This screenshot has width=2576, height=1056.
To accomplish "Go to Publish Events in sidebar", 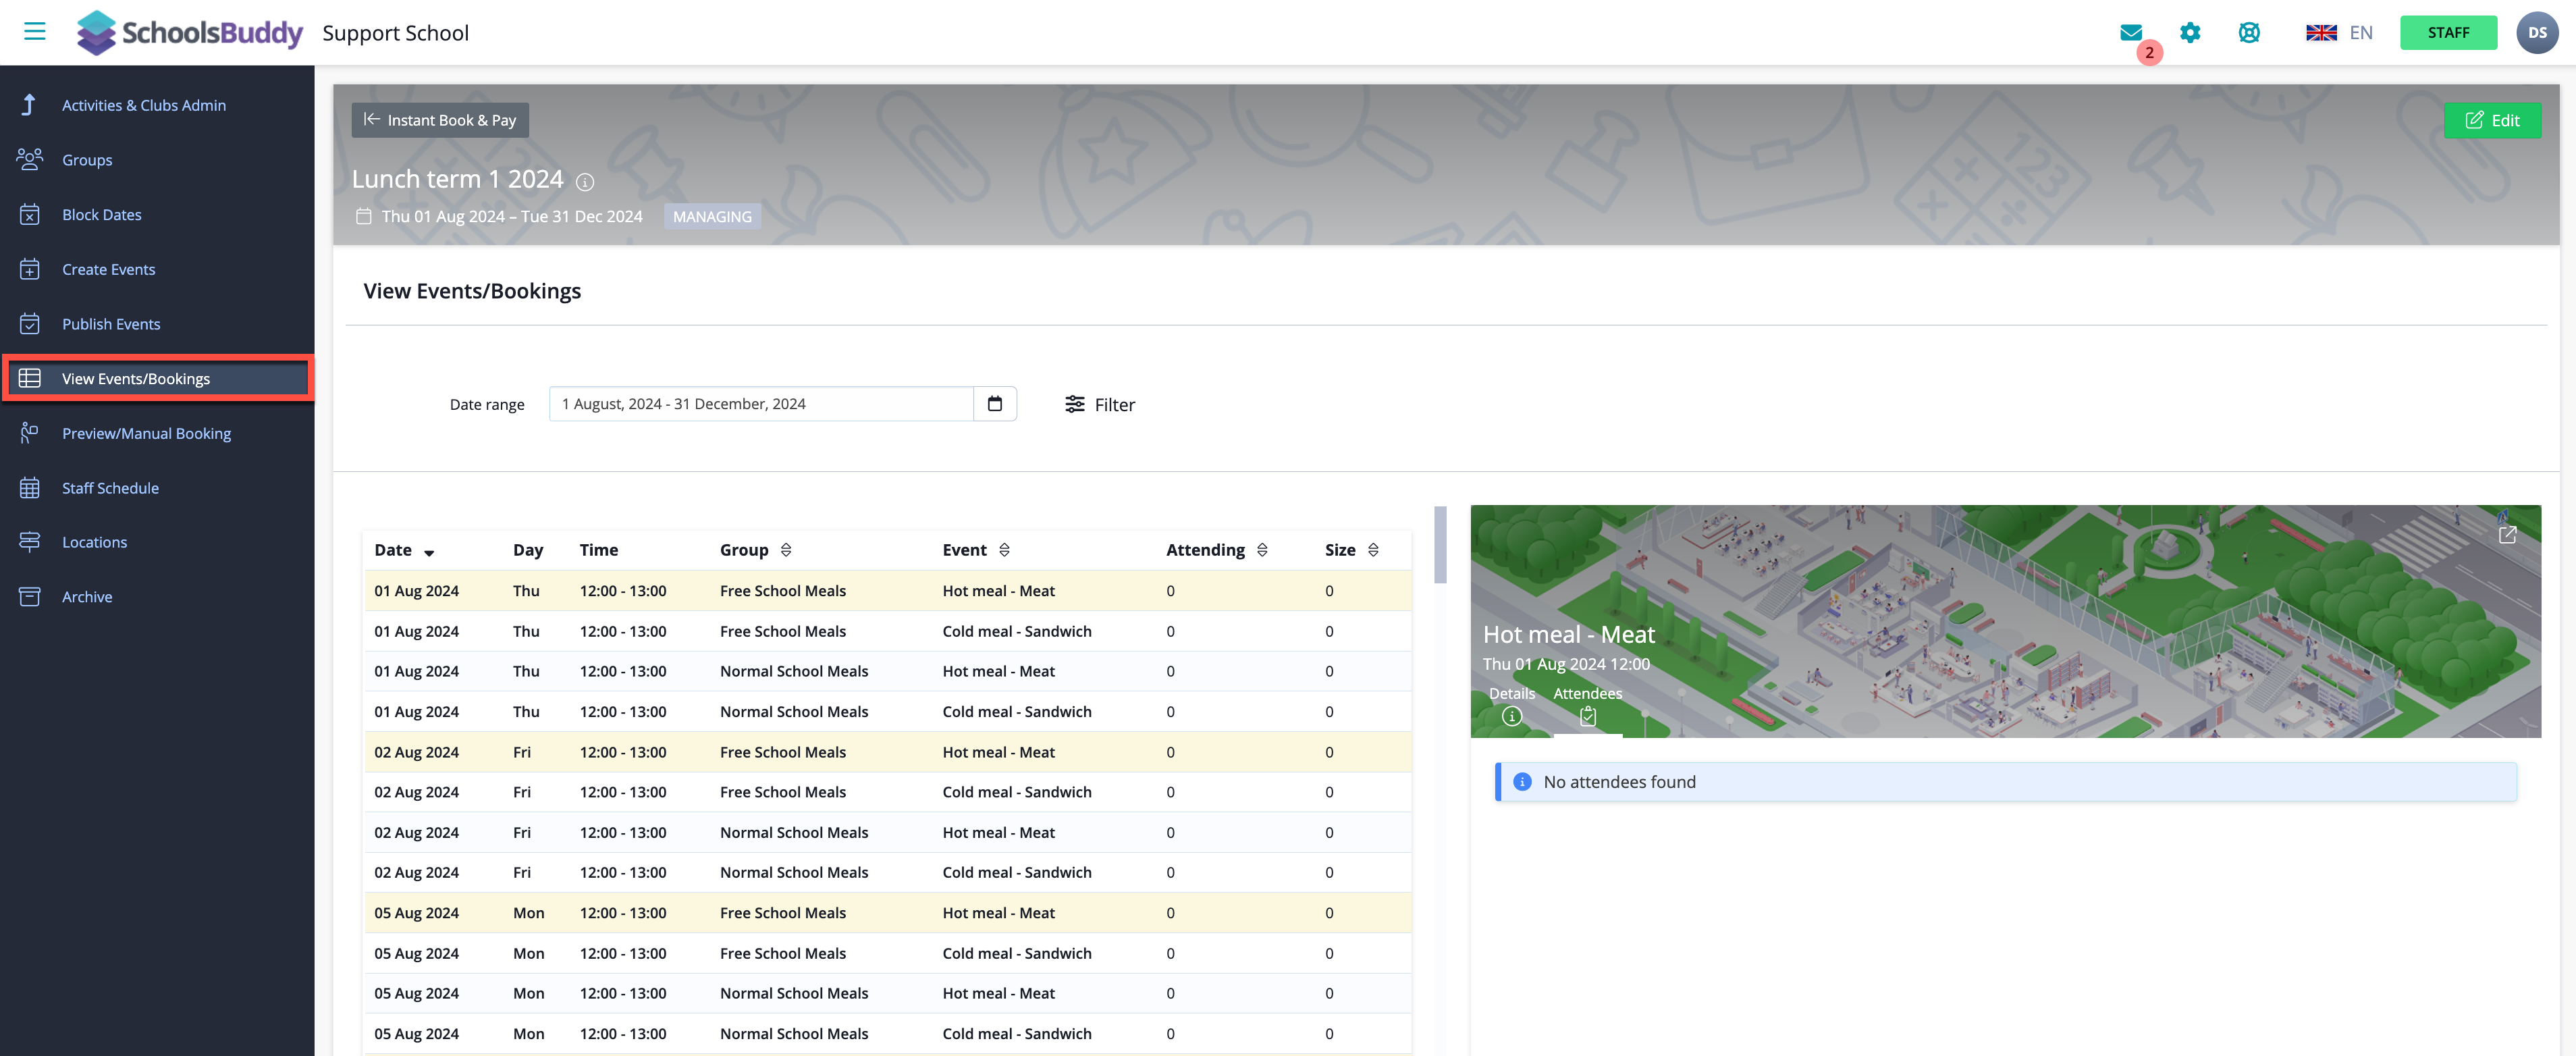I will click(111, 324).
